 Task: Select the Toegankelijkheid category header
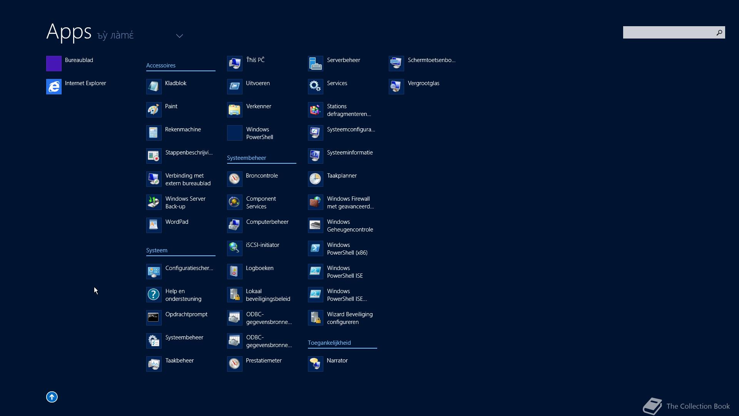coord(329,343)
